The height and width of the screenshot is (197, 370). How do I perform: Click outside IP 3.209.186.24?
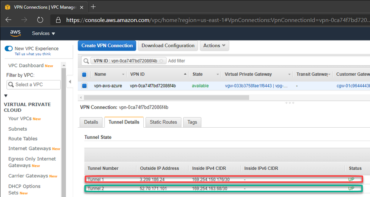152,180
